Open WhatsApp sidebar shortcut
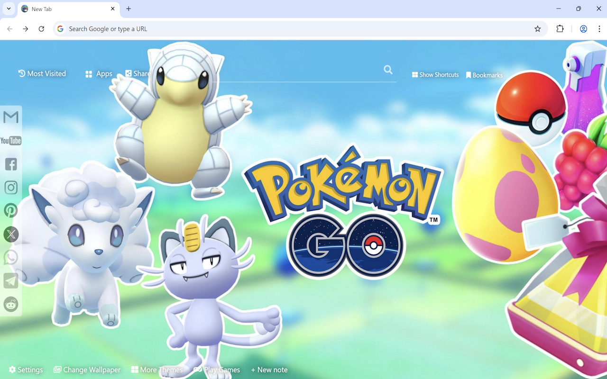Screen dimensions: 607x379 [11, 257]
